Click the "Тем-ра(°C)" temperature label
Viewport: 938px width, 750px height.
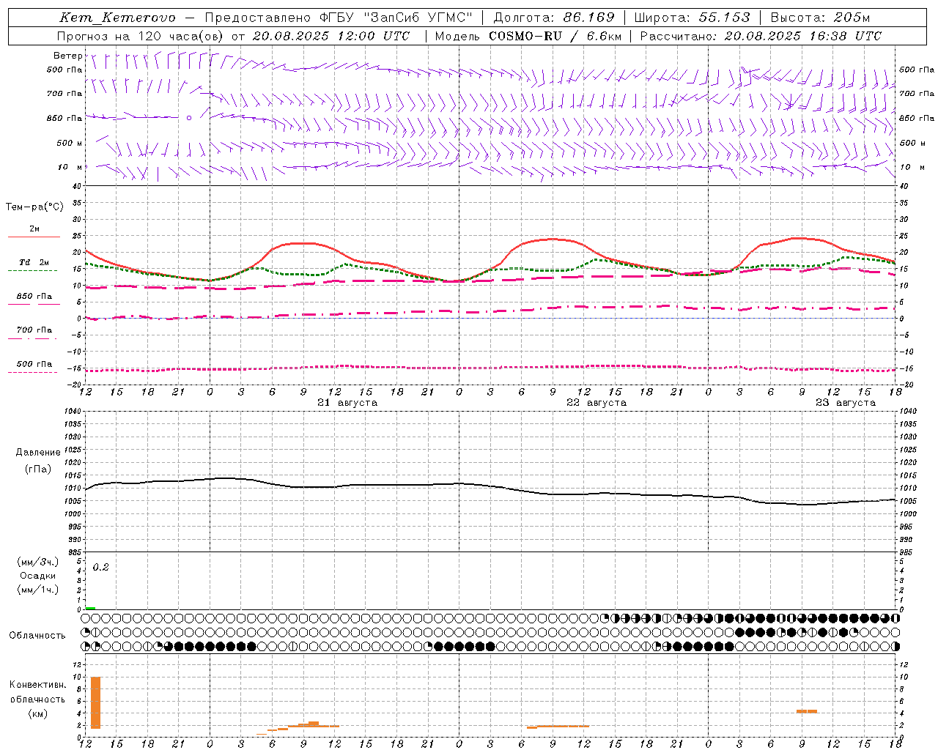tap(34, 207)
